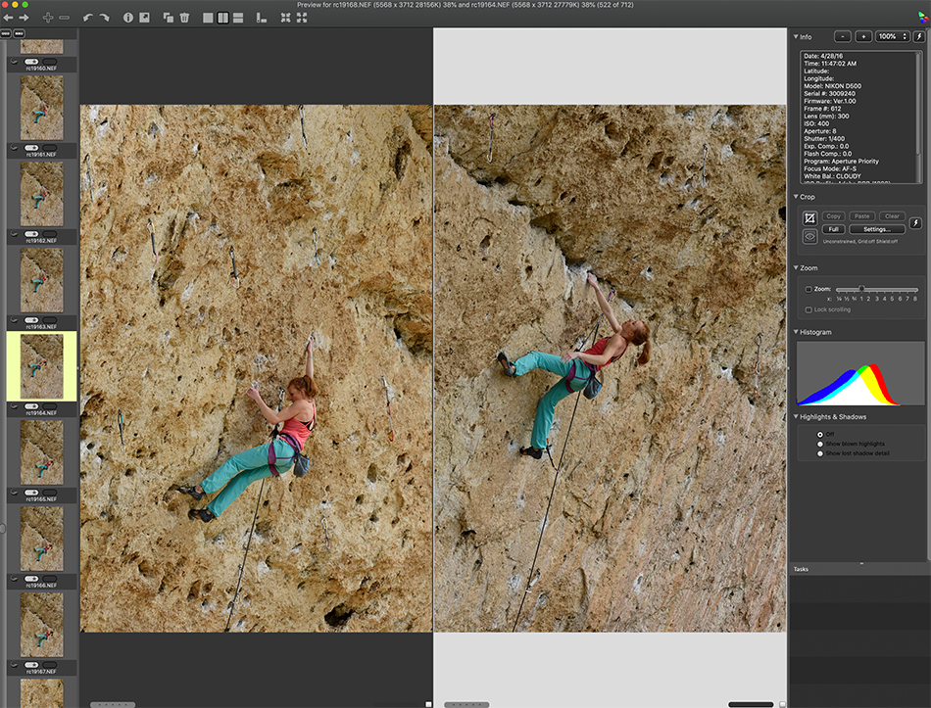Switch to single image view layout
The width and height of the screenshot is (931, 708).
tap(208, 18)
